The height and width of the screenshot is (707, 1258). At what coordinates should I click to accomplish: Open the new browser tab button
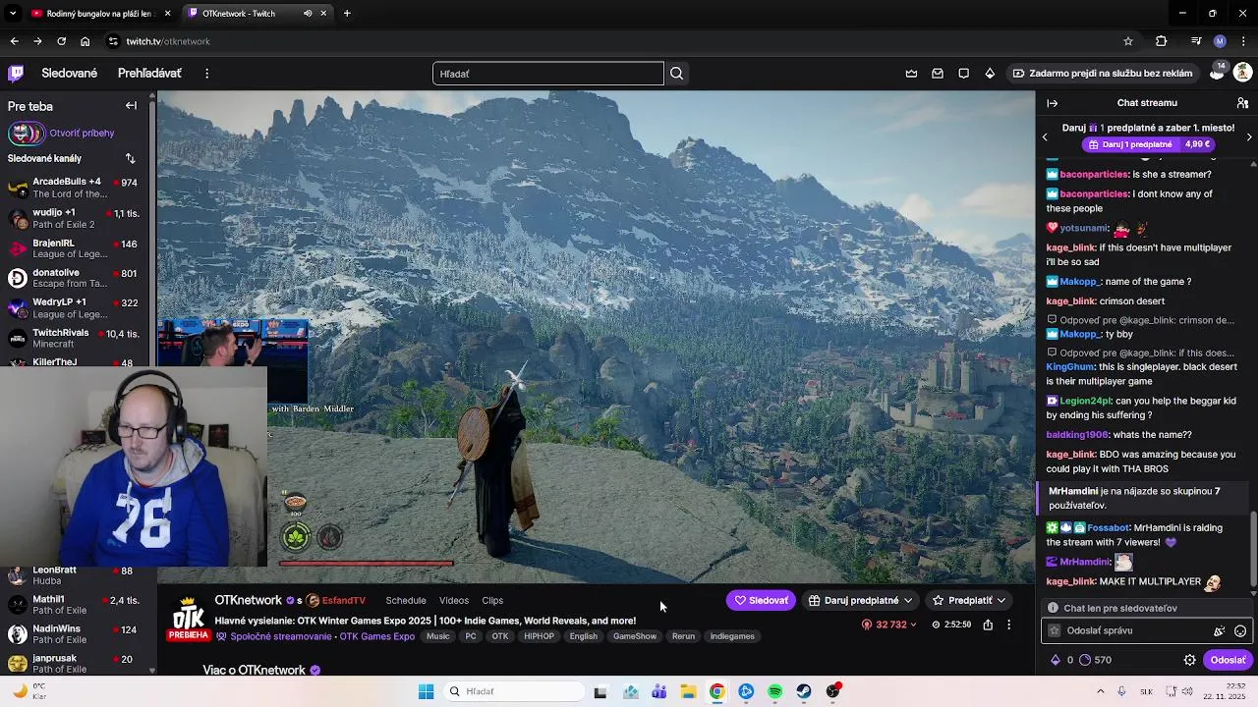click(x=347, y=14)
